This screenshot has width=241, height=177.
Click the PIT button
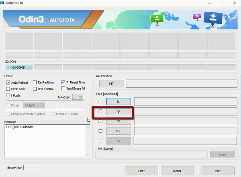coord(111,84)
